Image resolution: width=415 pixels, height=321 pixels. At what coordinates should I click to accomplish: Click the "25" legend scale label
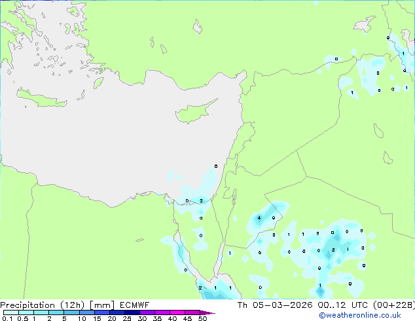[x=127, y=318]
